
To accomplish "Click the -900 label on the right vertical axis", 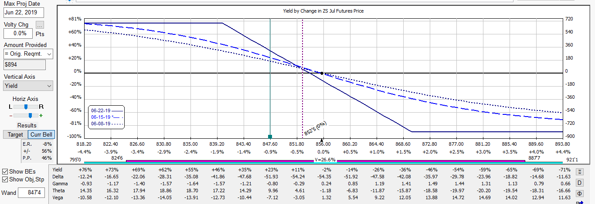I will [569, 136].
